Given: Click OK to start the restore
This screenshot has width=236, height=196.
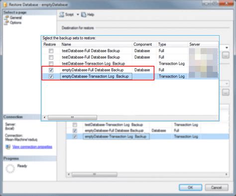Looking at the screenshot, I should tap(190, 188).
